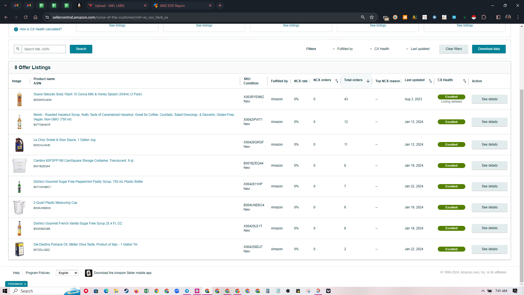Open DaVinci French Vanilla Syrup listing
This screenshot has width=524, height=295.
78,223
